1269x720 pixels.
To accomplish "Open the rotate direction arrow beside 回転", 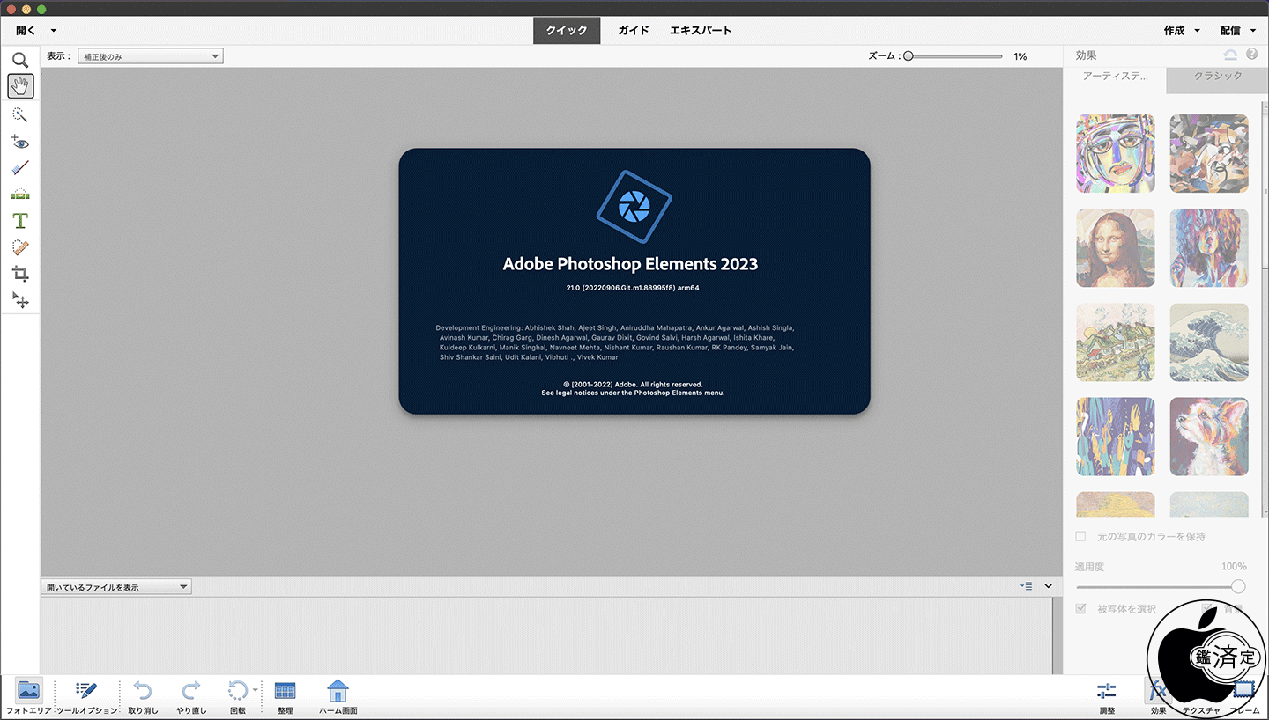I will click(x=256, y=689).
